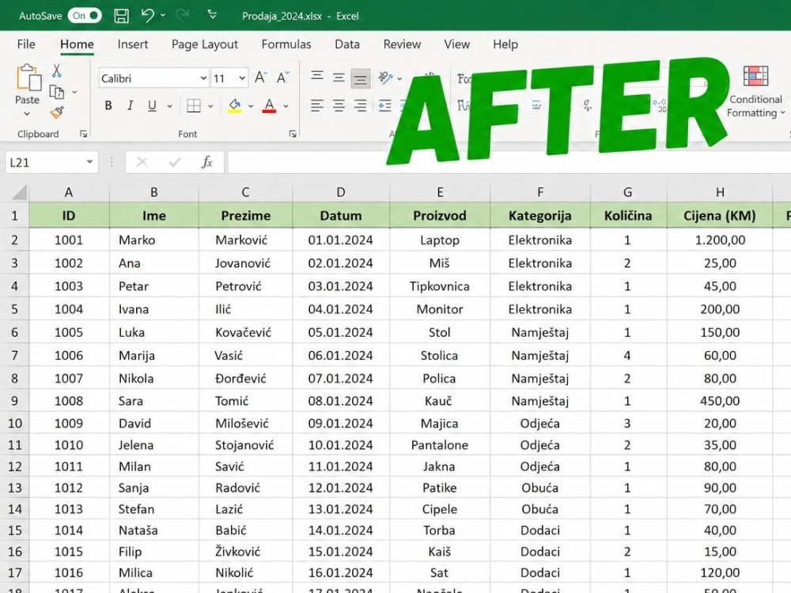Select the Format Painter brush
Viewport: 791px width, 593px height.
coord(57,112)
